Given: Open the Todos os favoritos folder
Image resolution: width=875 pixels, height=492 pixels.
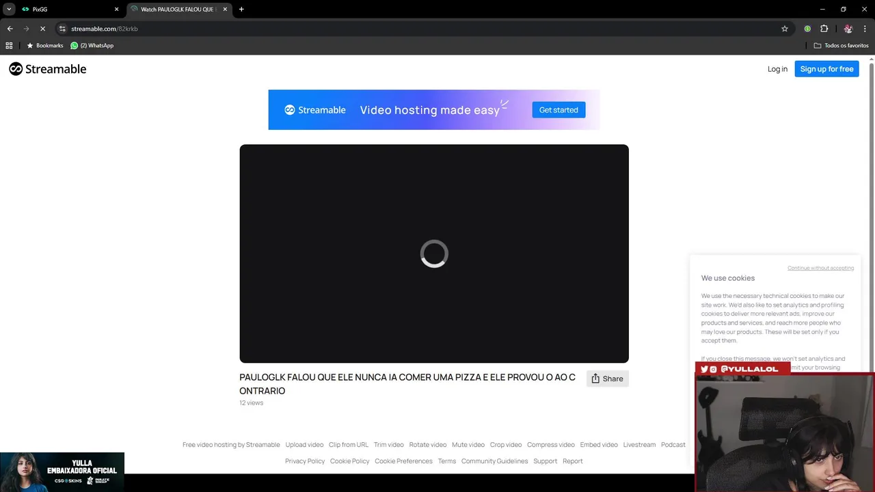Looking at the screenshot, I should [841, 46].
